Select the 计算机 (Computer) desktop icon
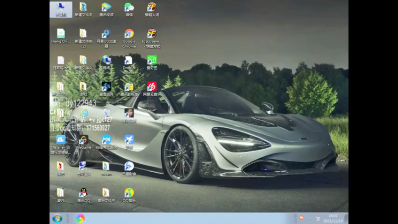398x224 pixels. click(x=61, y=9)
